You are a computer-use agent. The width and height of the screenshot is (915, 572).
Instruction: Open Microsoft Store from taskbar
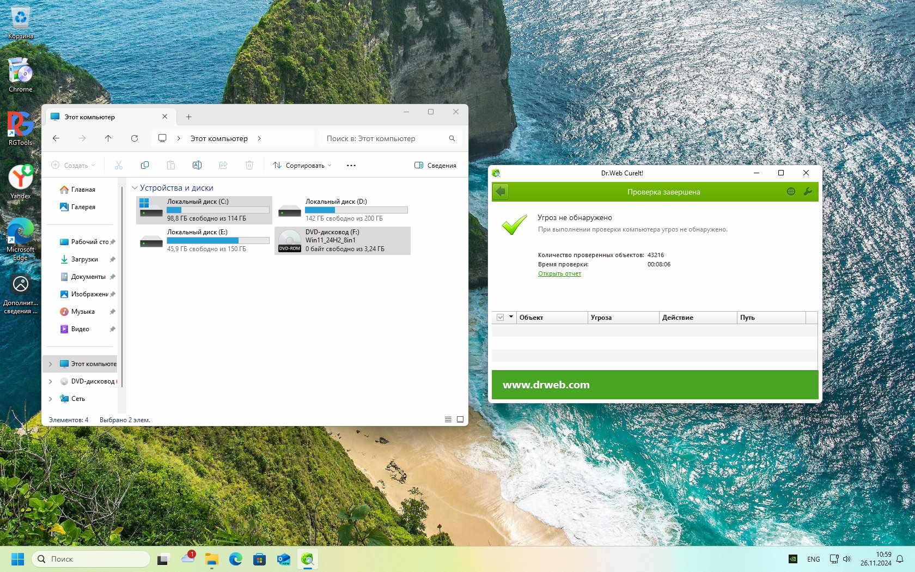(259, 559)
